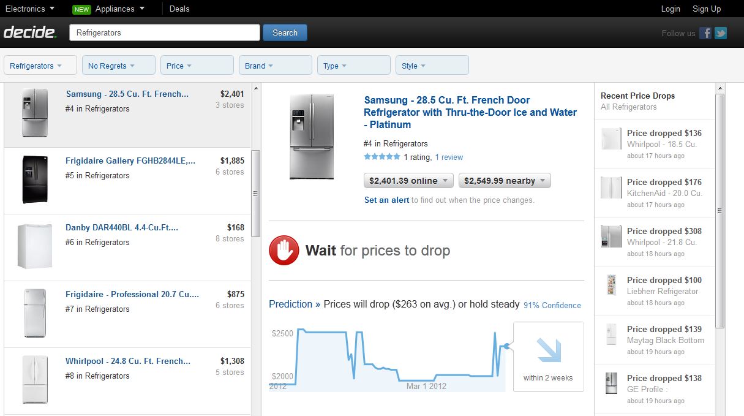This screenshot has height=416, width=744.
Task: Click inside the Refrigerators search field
Action: [165, 32]
